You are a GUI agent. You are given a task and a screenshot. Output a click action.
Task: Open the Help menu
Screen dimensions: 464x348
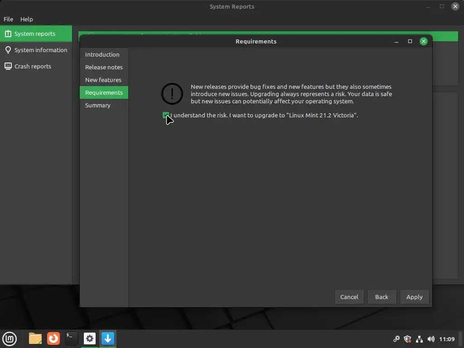click(x=27, y=19)
